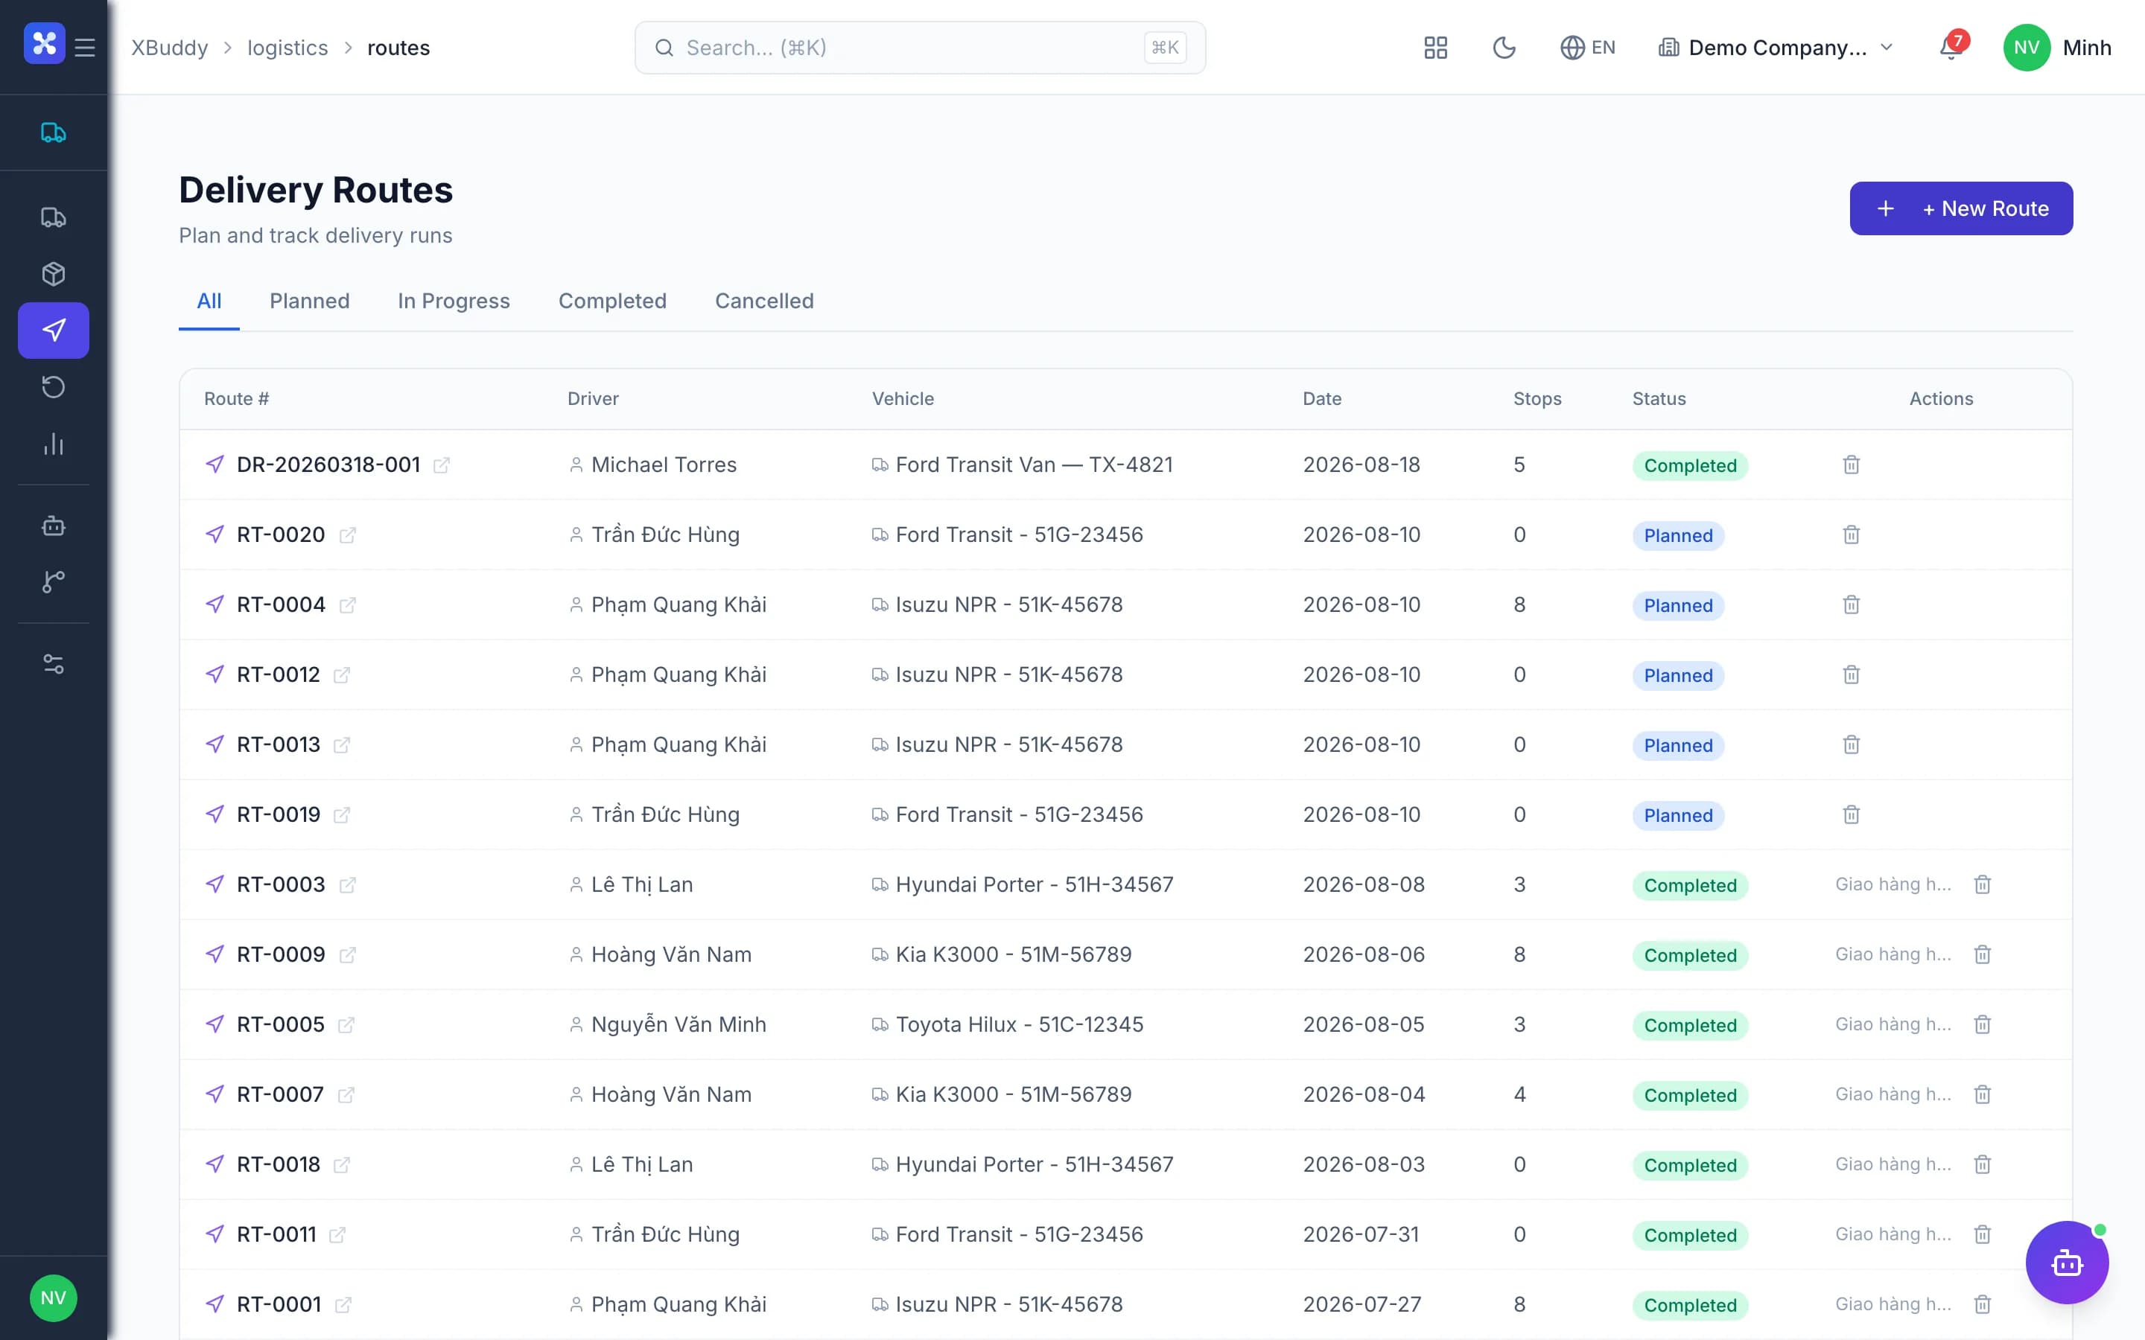This screenshot has width=2145, height=1340.
Task: Open the gray truck icon in sidebar
Action: 53,217
